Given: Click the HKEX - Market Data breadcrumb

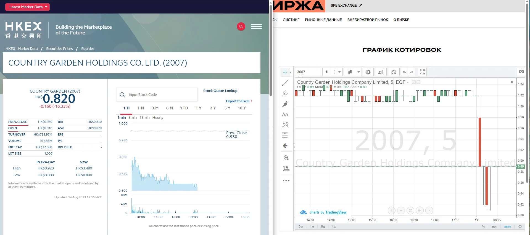Looking at the screenshot, I should [22, 49].
